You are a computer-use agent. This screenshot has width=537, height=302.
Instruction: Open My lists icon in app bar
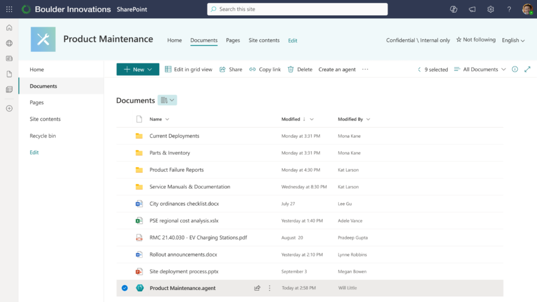point(9,90)
